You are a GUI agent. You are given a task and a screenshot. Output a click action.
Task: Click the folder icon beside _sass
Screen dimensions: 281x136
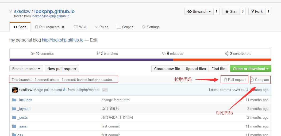[14, 126]
